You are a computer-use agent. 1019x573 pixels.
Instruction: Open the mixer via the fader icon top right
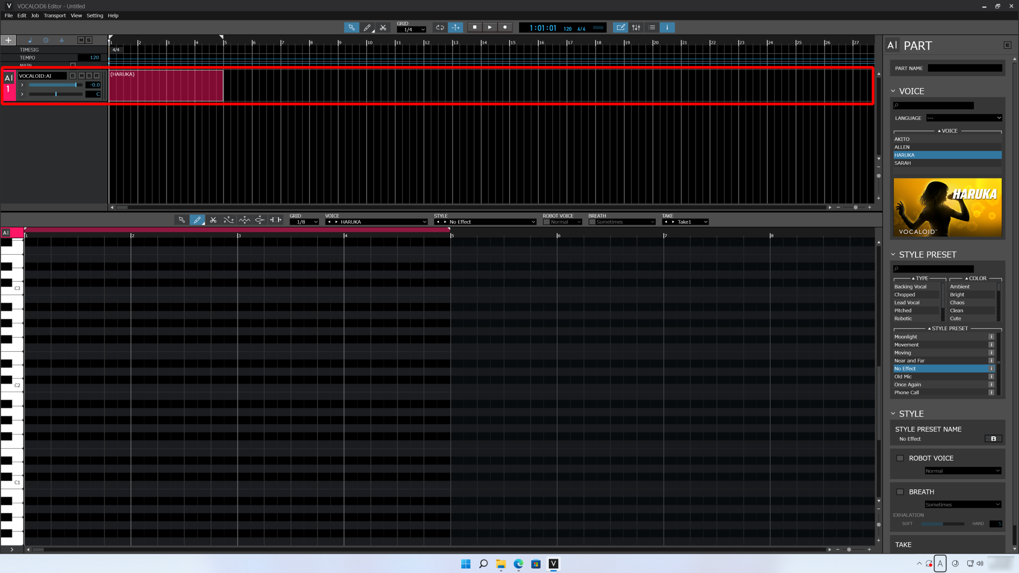tap(636, 27)
